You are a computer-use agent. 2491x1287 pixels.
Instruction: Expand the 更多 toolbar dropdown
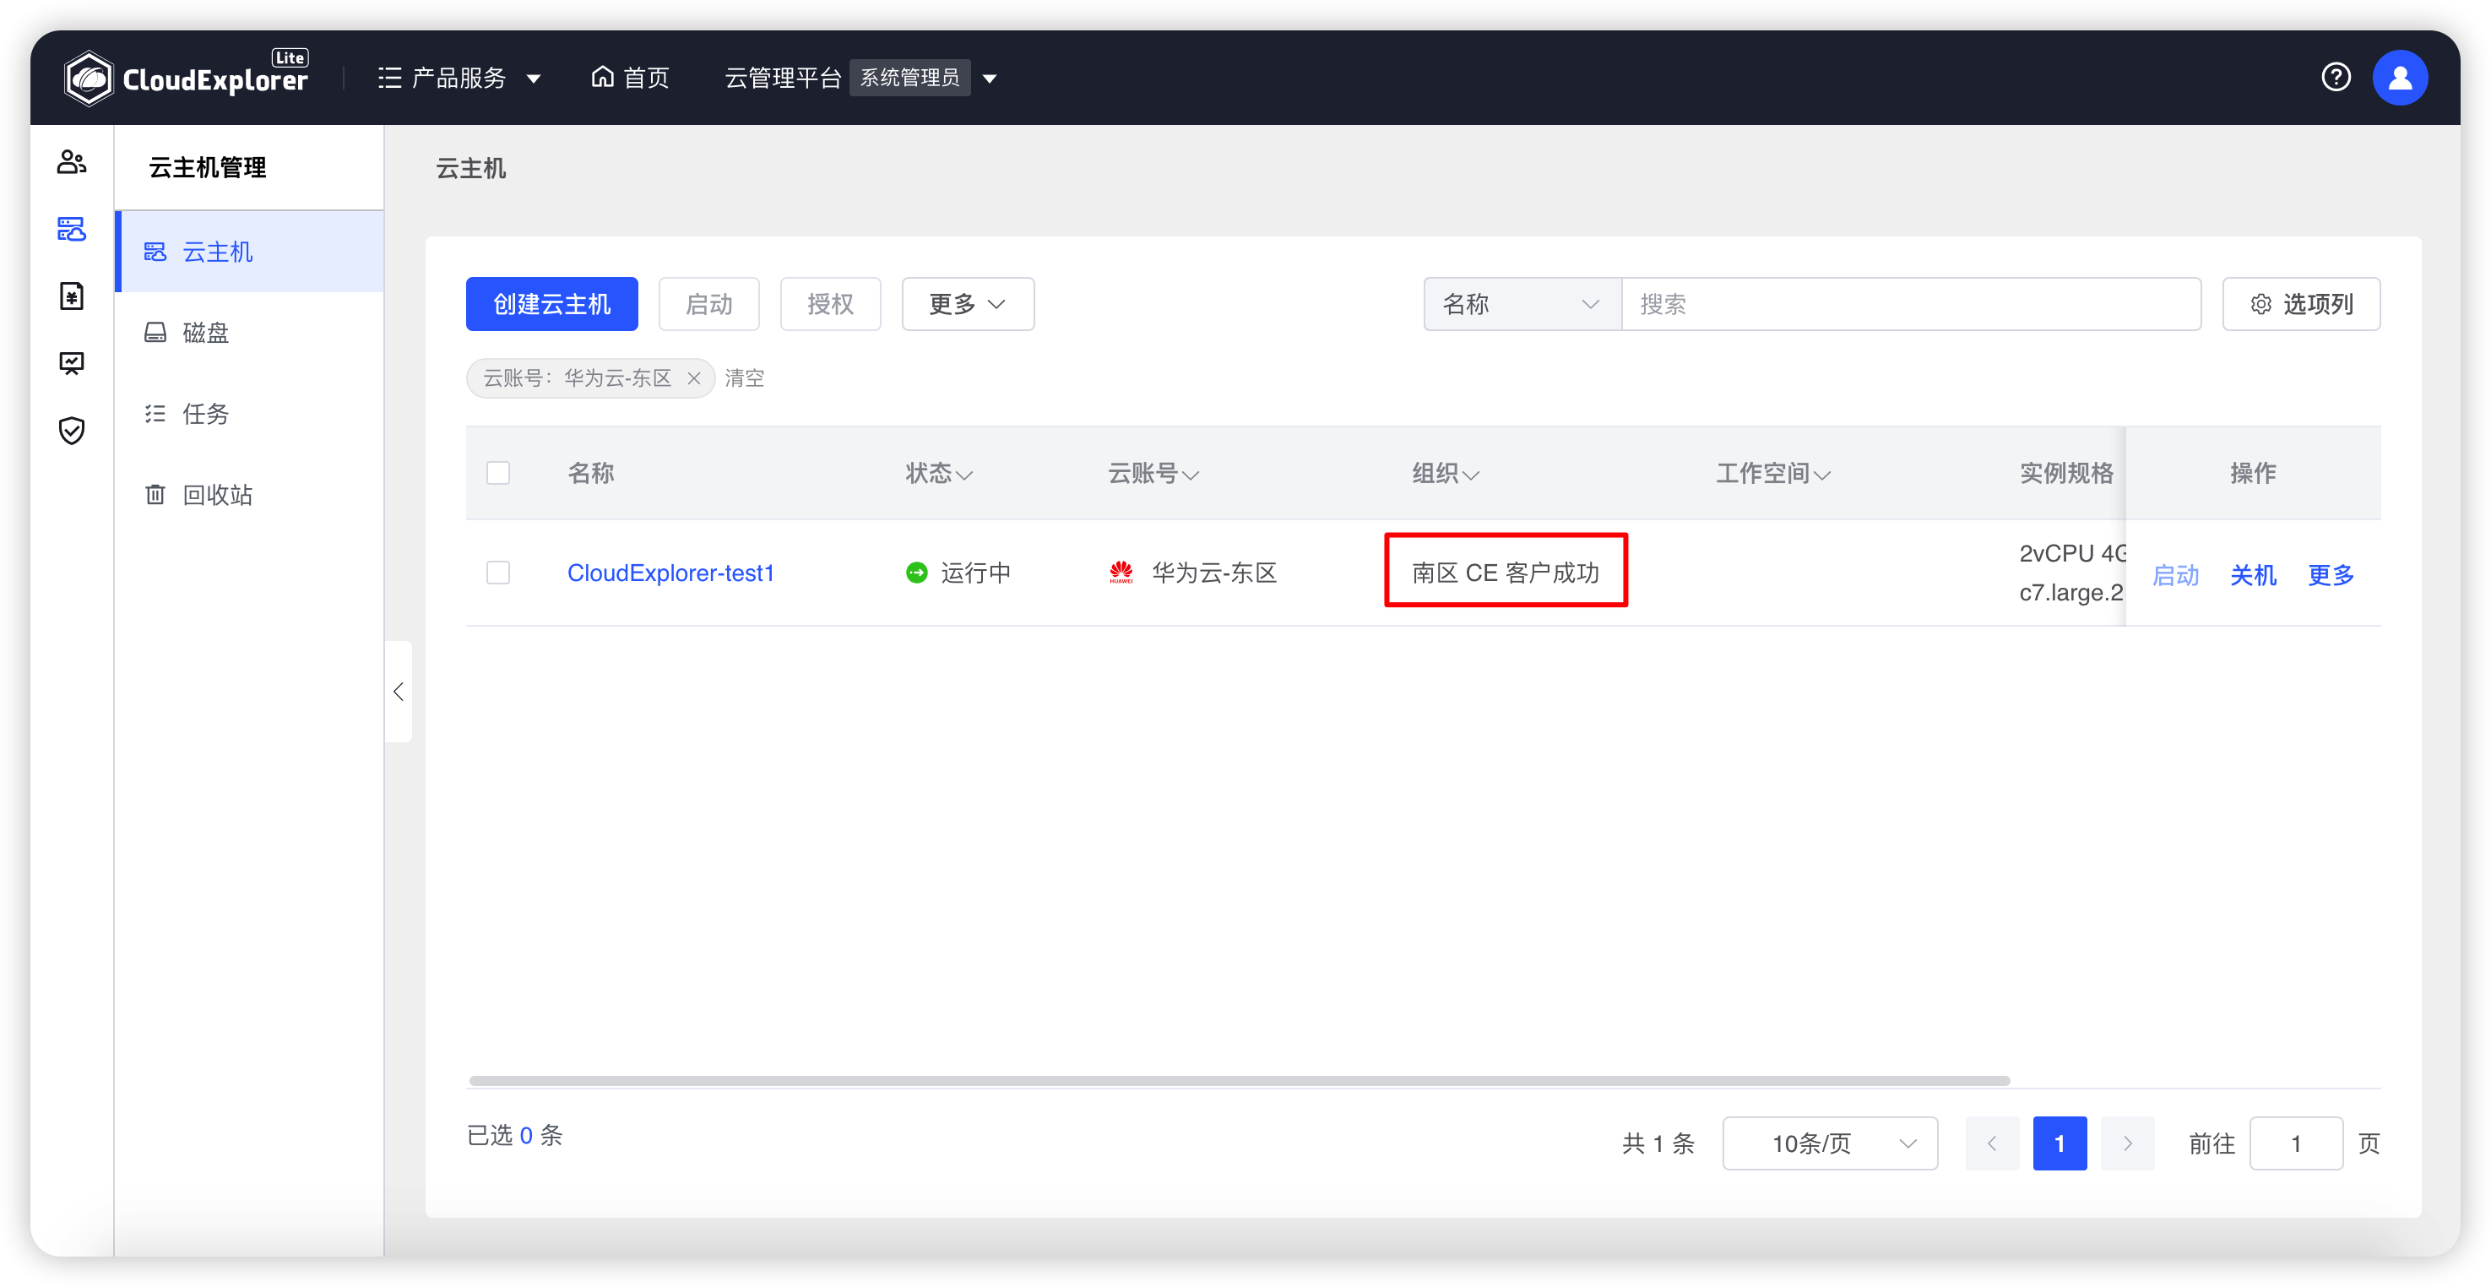click(968, 305)
